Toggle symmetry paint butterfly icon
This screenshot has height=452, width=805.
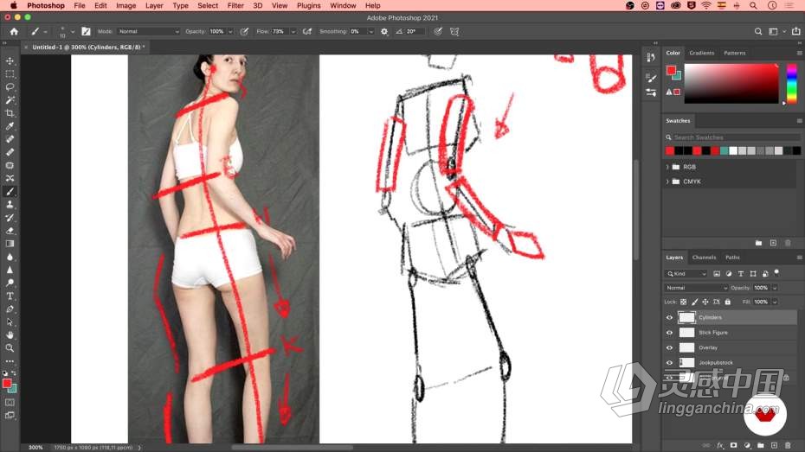pyautogui.click(x=454, y=32)
